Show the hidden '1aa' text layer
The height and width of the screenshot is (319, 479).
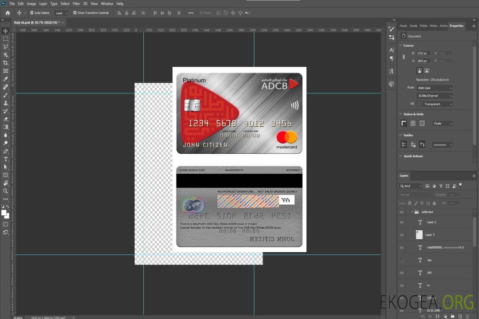click(402, 261)
